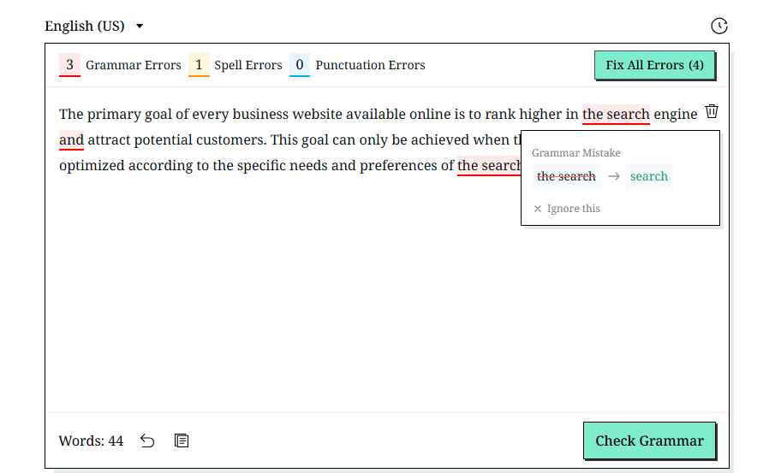Click underlined 'the search' before engine
This screenshot has height=473, width=775.
pyautogui.click(x=616, y=115)
